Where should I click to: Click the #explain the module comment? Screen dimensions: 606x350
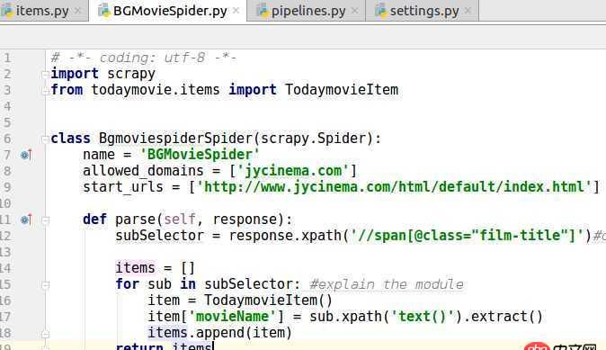pyautogui.click(x=387, y=284)
